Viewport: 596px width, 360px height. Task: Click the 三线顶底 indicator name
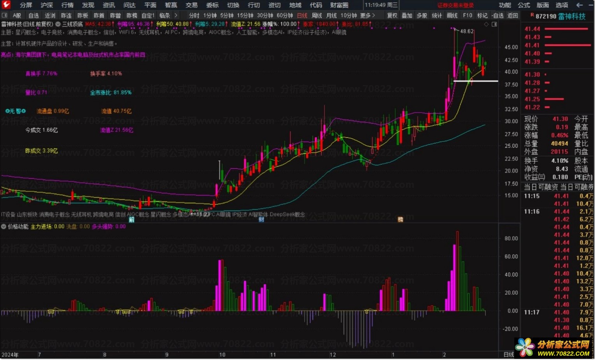(x=72, y=24)
